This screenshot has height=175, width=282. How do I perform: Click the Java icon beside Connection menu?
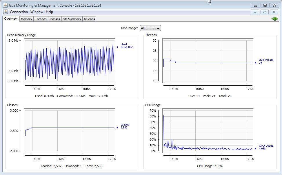pos(5,12)
